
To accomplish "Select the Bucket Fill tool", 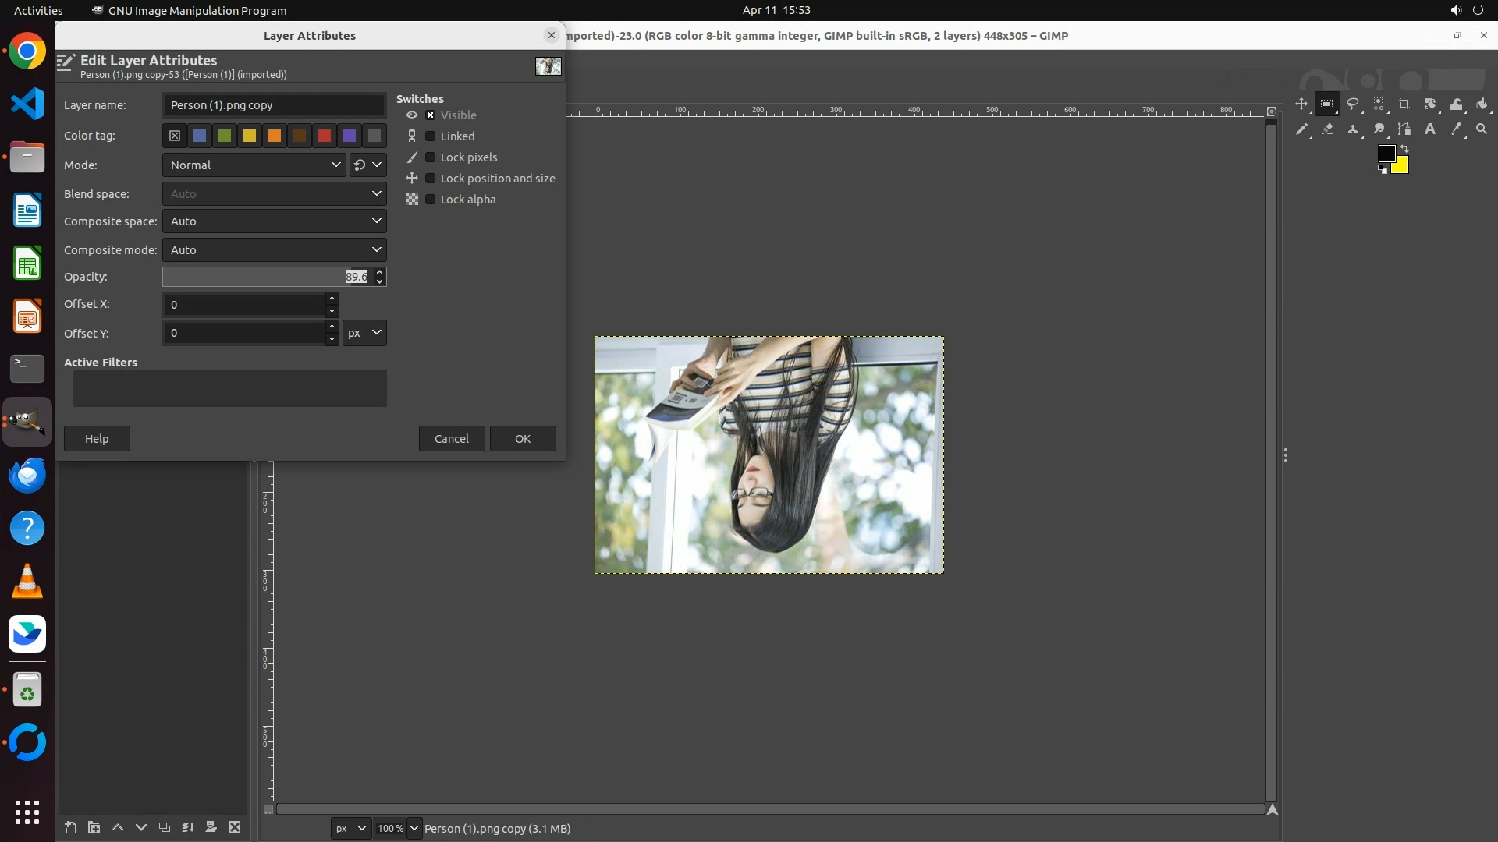I will tap(1482, 104).
